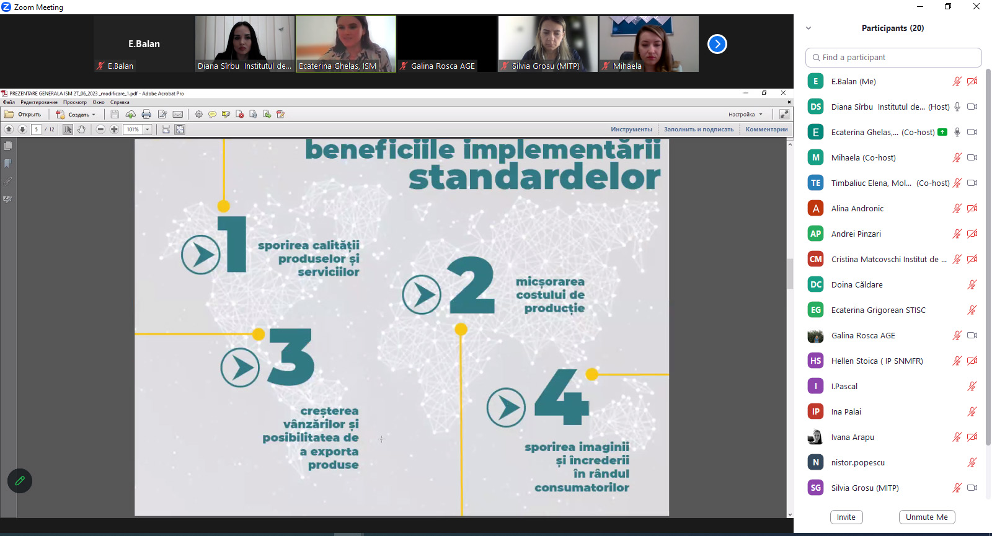Click the email envelope icon in Acrobat
The image size is (992, 536).
[x=178, y=114]
